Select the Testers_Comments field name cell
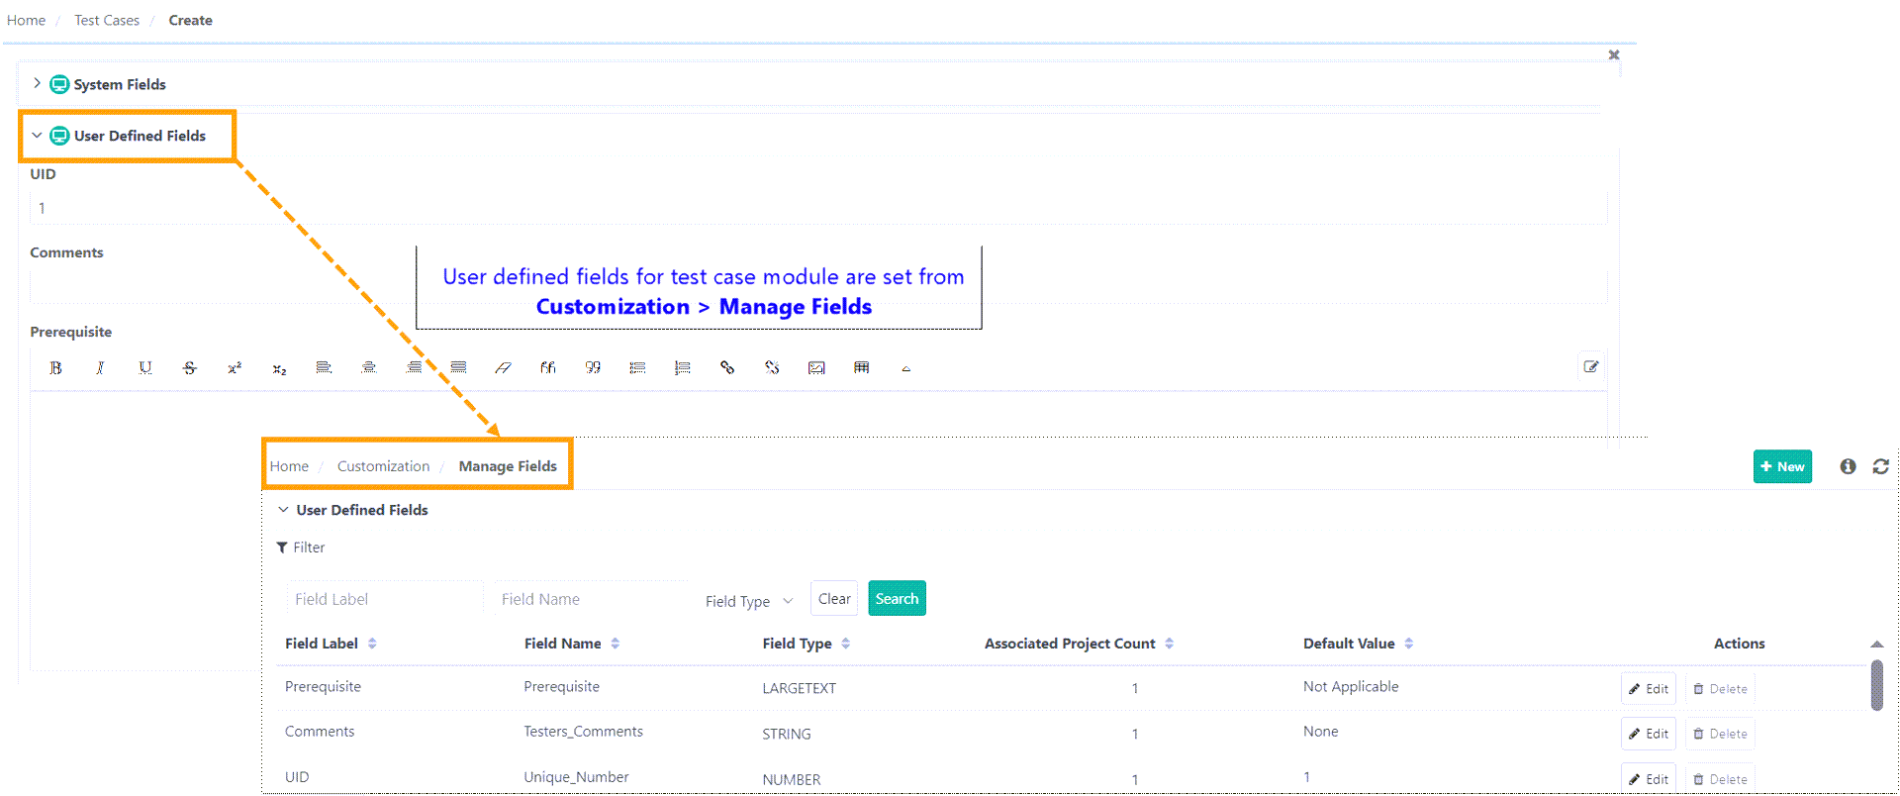This screenshot has width=1900, height=796. (583, 732)
